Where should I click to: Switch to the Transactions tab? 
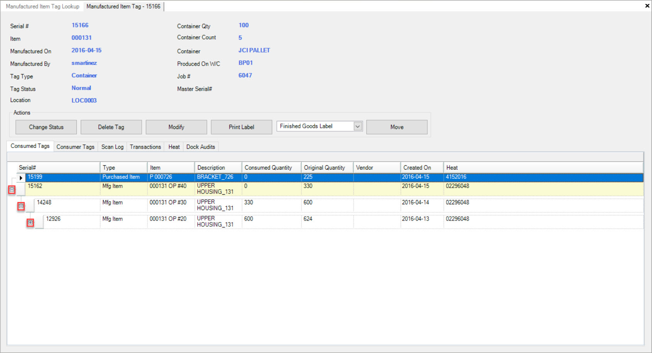tap(146, 147)
